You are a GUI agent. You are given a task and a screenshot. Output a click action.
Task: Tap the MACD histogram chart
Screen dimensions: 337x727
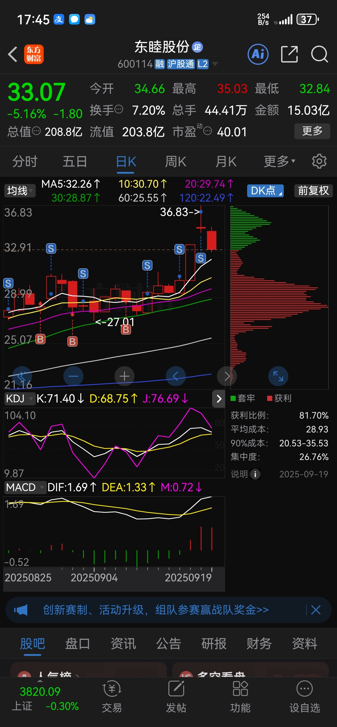point(114,532)
